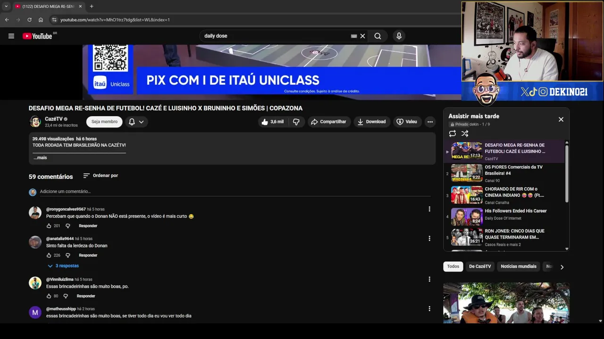This screenshot has height=339, width=604.
Task: Expand description with ...mais
Action: coord(40,158)
